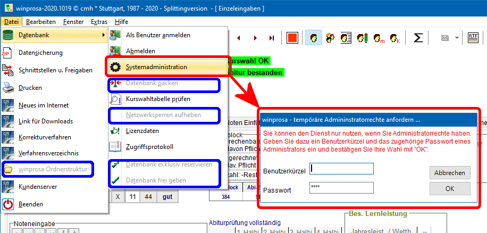487x233 pixels.
Task: Jump to last record arrow icon
Action: [272, 38]
